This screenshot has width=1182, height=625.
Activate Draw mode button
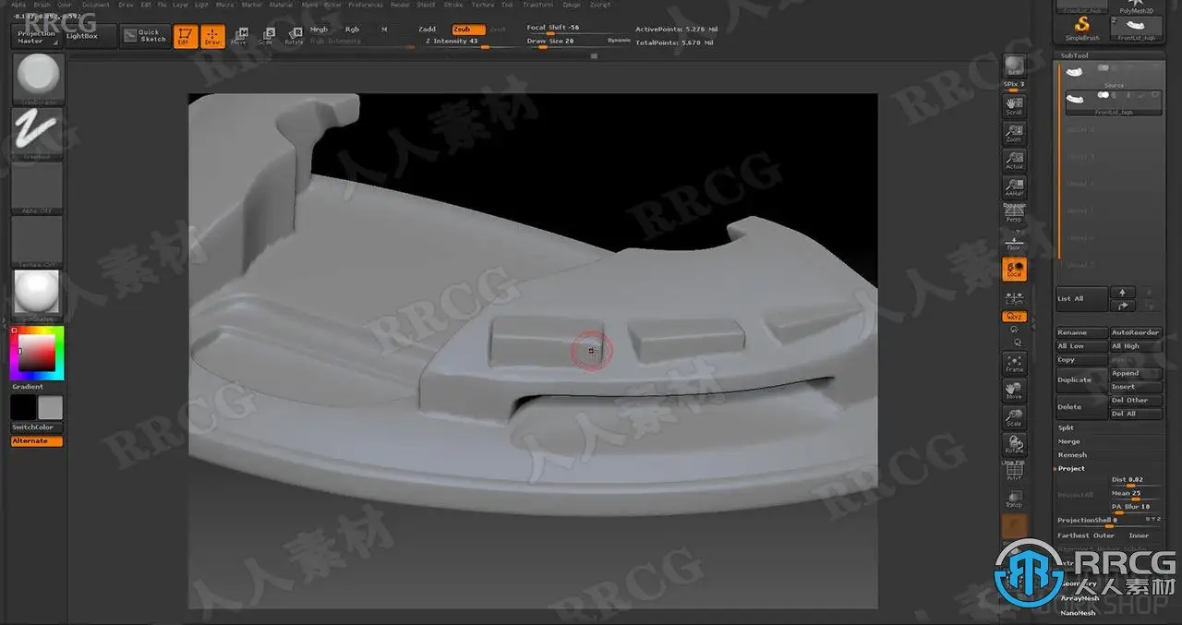tap(212, 36)
